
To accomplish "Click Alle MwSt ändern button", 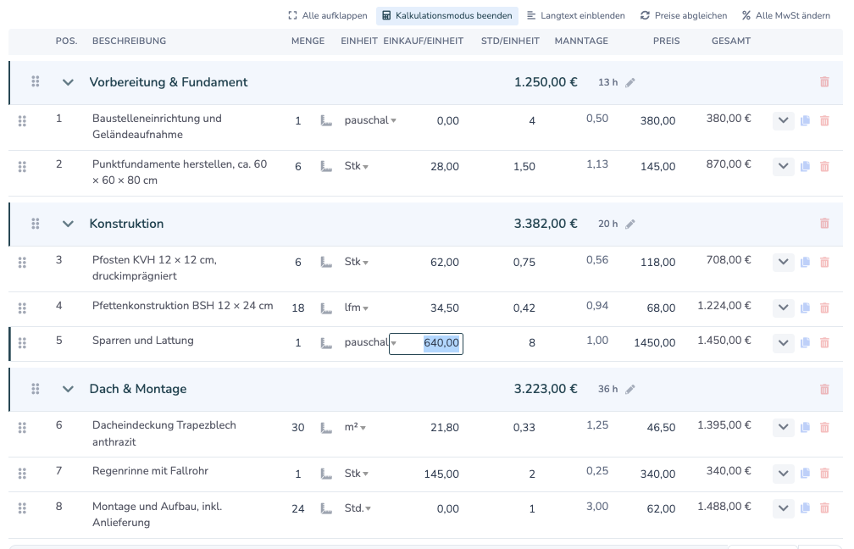I will tap(786, 16).
